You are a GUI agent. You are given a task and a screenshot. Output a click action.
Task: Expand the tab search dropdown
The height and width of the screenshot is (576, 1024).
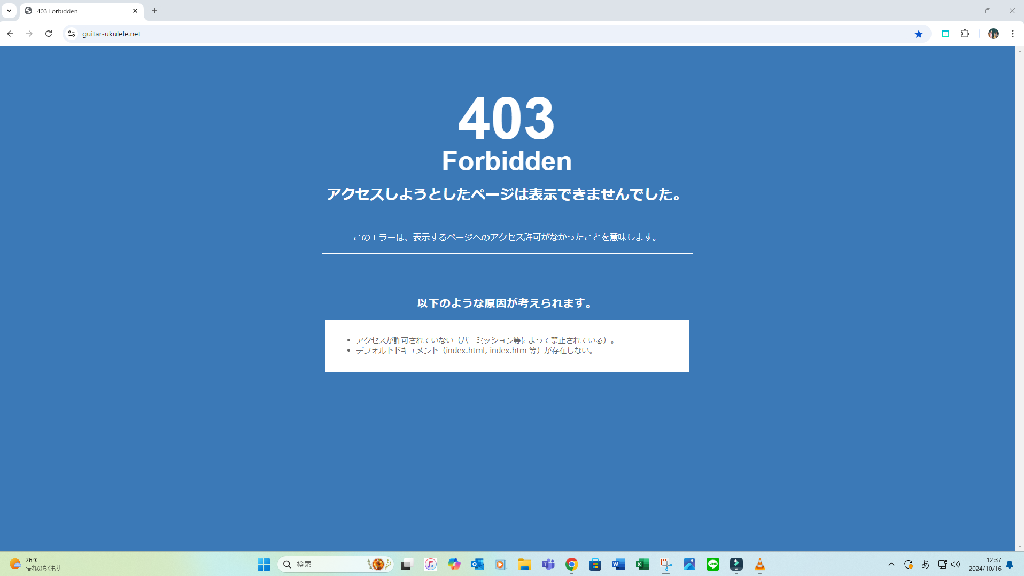[x=9, y=11]
